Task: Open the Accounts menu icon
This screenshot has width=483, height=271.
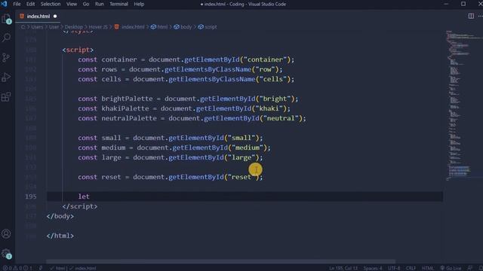Action: pyautogui.click(x=6, y=234)
